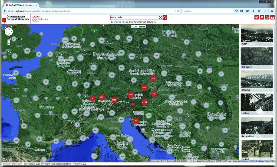Screen dimensions: 277x167
Task: Switch map to Satellit view
Action: pos(142,27)
